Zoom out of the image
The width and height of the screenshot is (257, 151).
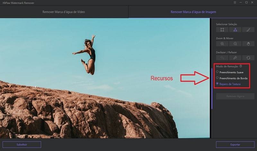tap(235, 44)
